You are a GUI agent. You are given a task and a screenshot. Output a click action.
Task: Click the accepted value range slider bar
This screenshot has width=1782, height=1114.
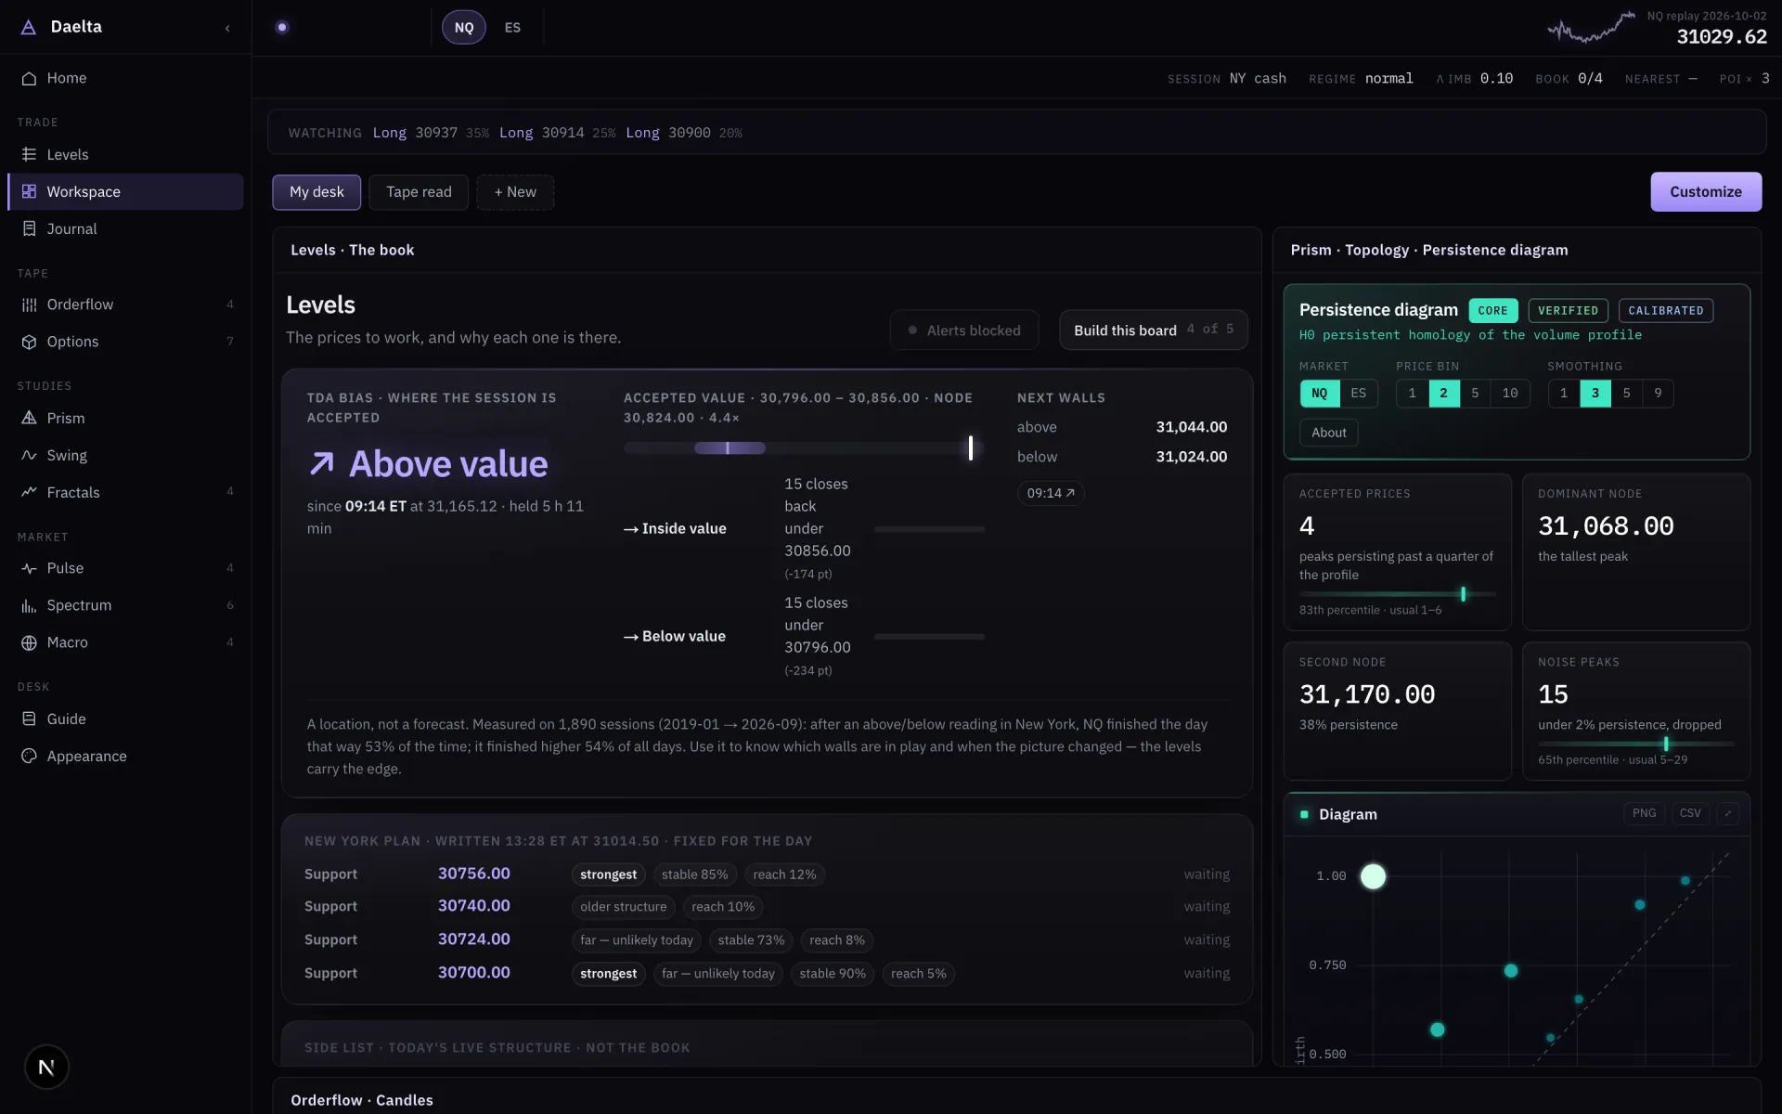pos(804,448)
